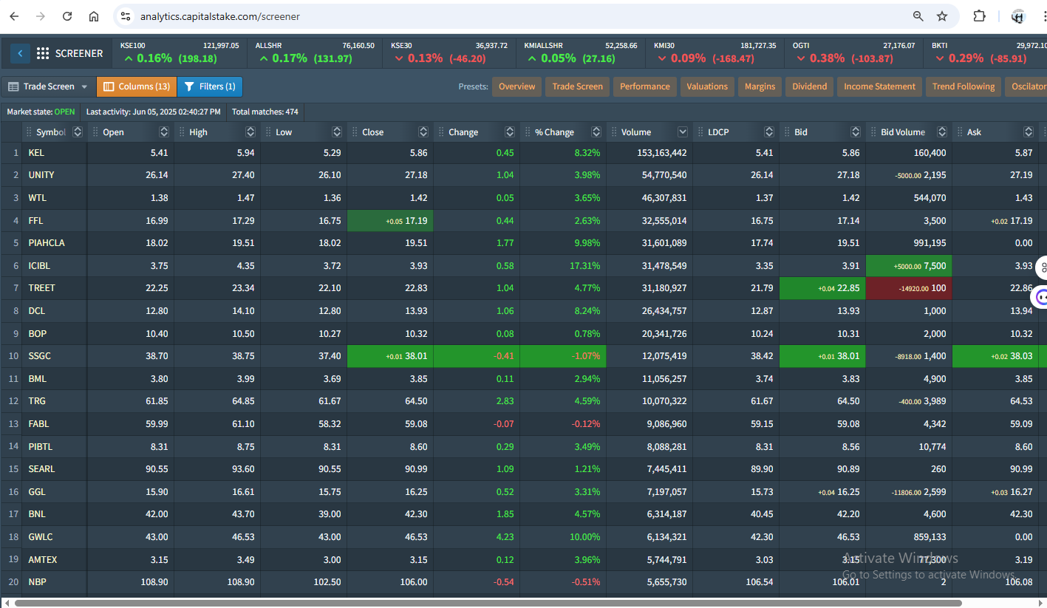Sort by the Change column sort icon
Image resolution: width=1047 pixels, height=608 pixels.
[510, 132]
